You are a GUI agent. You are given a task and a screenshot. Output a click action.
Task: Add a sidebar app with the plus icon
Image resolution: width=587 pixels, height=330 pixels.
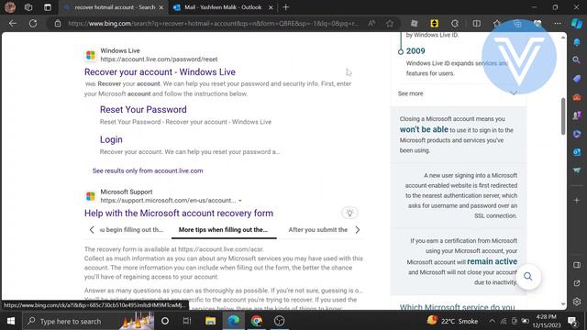[x=577, y=201]
